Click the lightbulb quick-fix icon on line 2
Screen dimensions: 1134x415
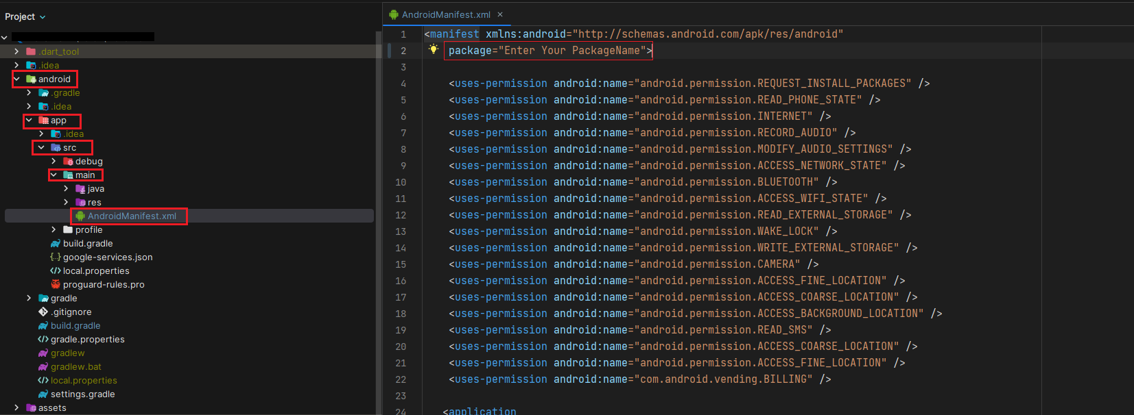pos(433,49)
